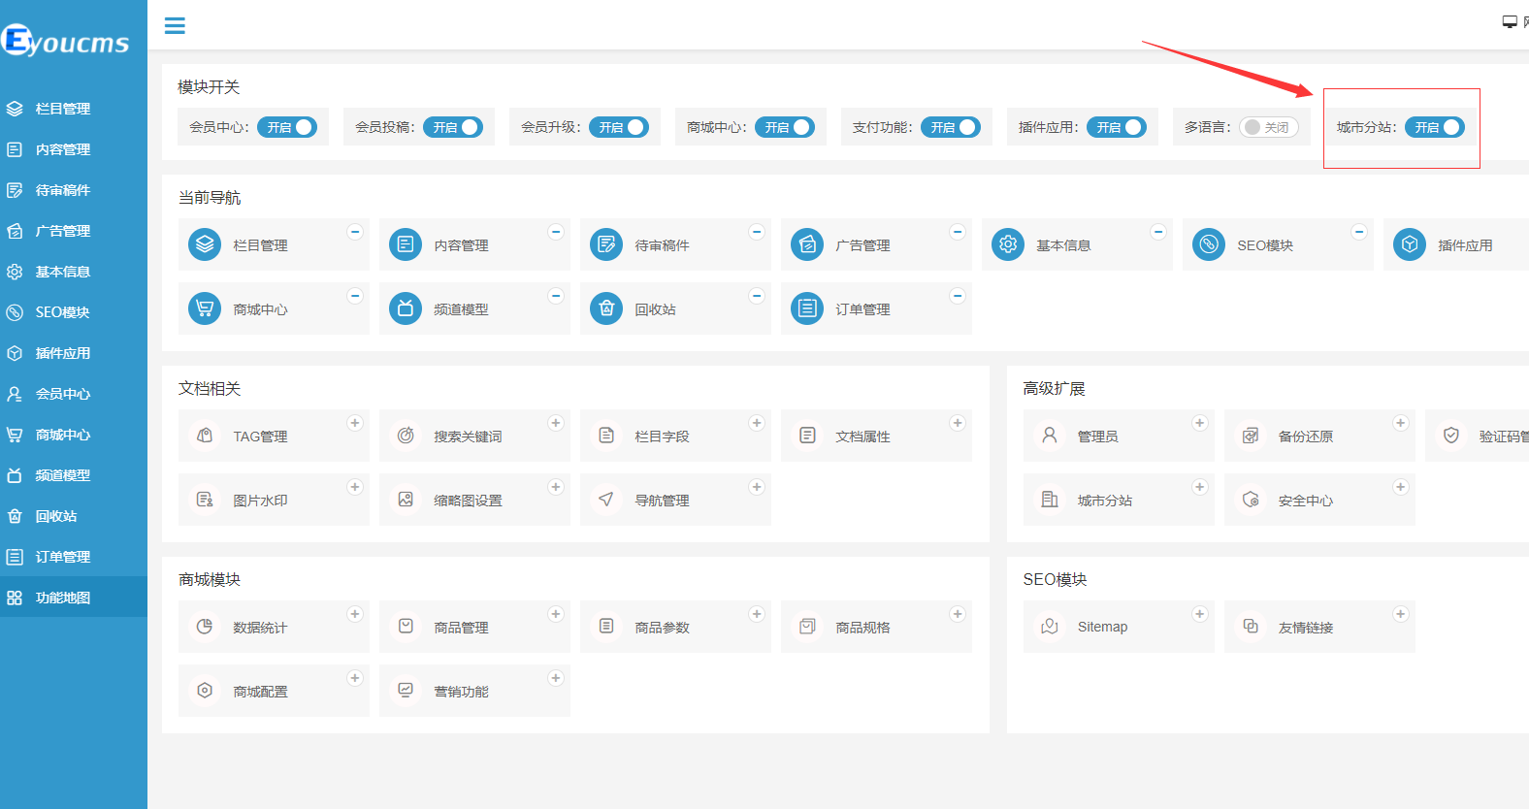
Task: Click the 回收站 trash bin icon
Action: (606, 308)
